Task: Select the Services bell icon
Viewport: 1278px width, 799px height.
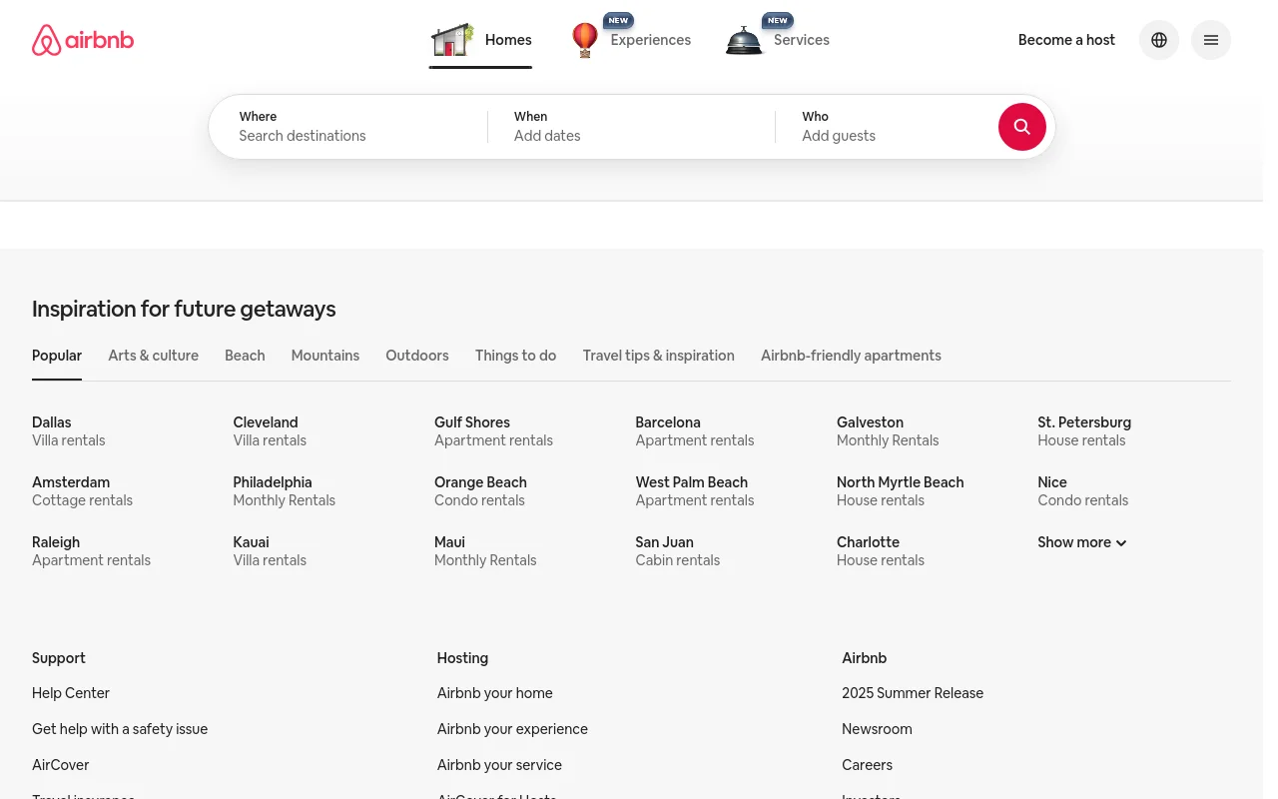Action: pos(744,40)
